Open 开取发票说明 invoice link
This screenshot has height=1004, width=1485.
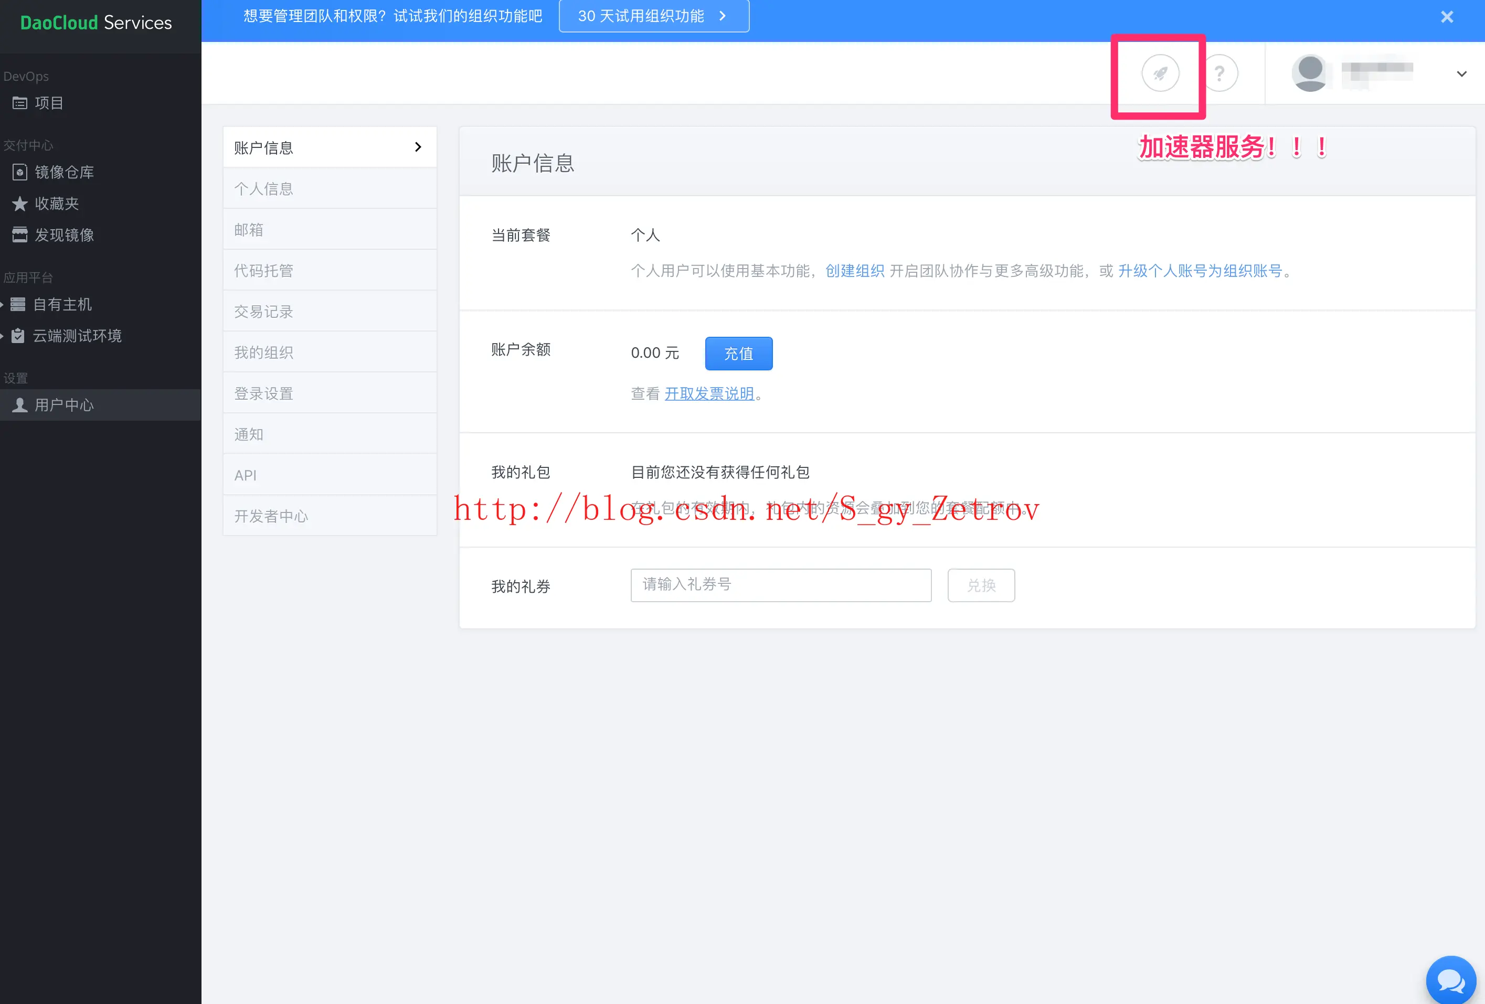(x=708, y=393)
